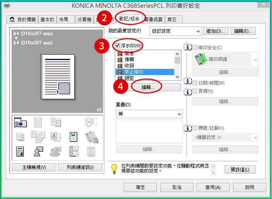This screenshot has width=272, height=199.
Task: Go to the 分頁機 tab
Action: tap(84, 19)
